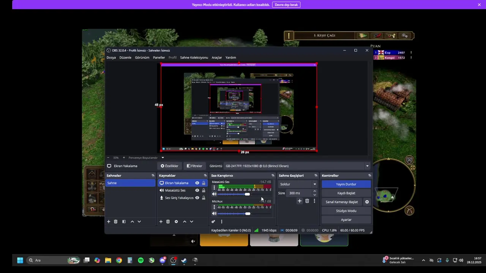This screenshot has width=486, height=273.
Task: Undock the Kaynaklar panel
Action: [x=205, y=176]
